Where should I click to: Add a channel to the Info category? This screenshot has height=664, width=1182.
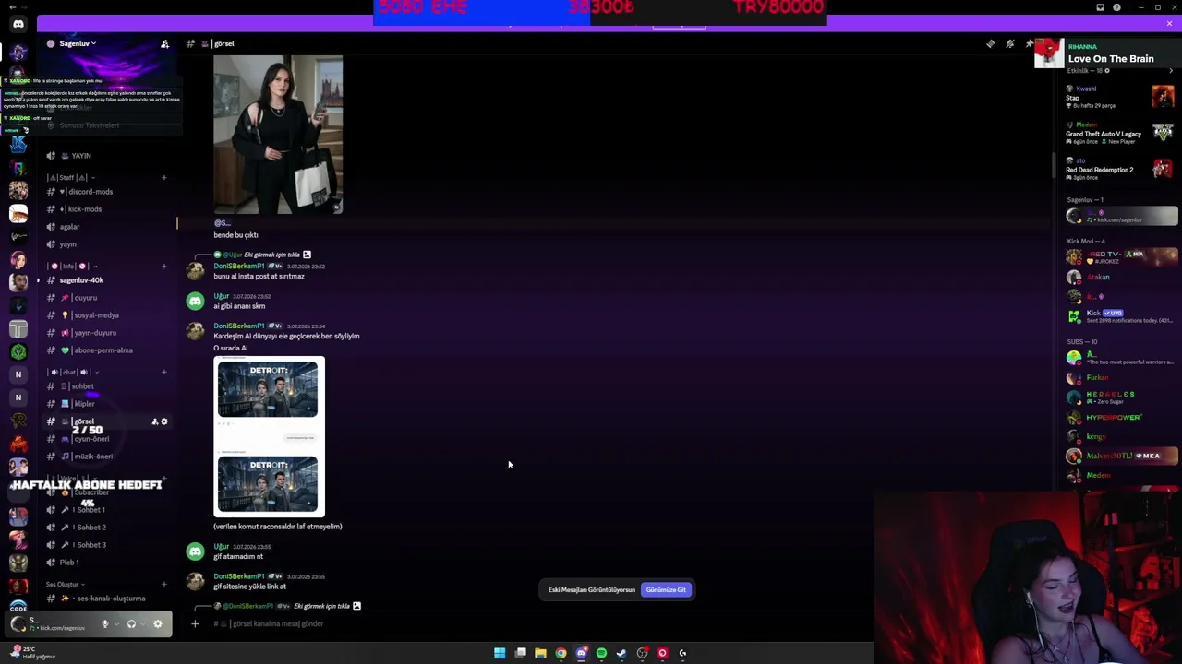164,266
